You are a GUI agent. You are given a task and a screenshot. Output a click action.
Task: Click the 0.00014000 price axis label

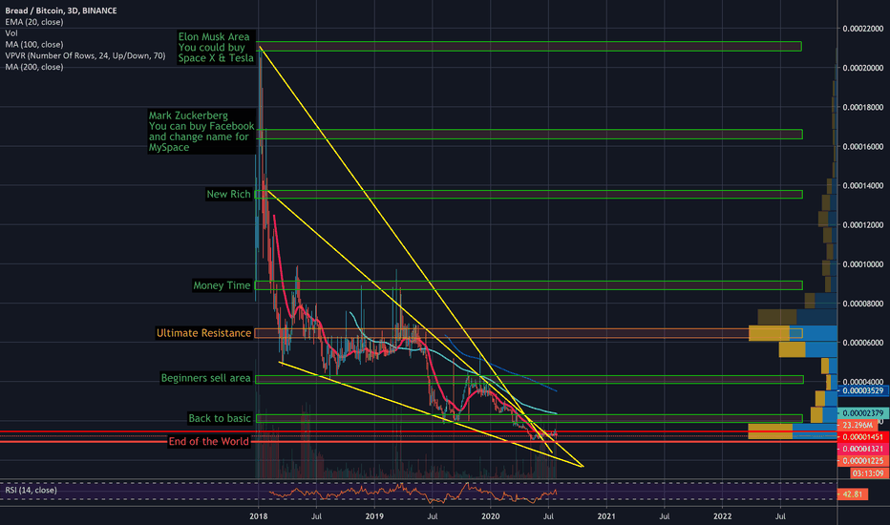[862, 185]
